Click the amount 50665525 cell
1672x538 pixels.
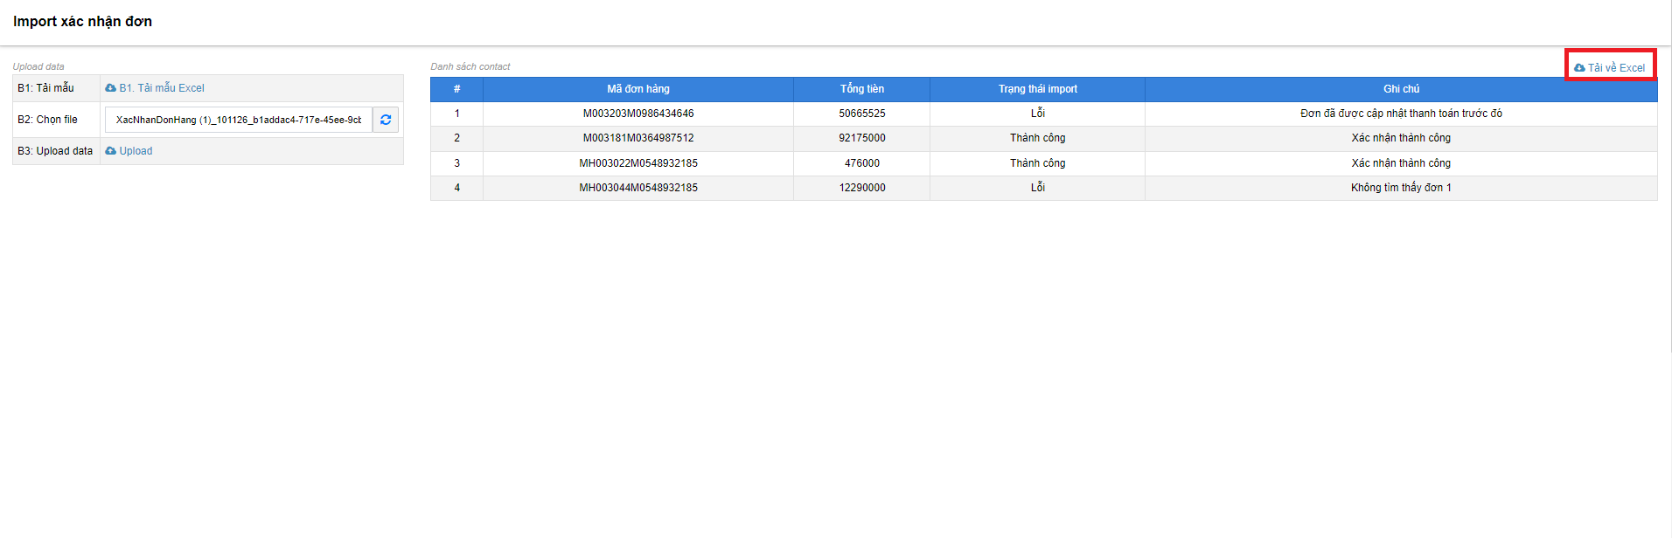[861, 114]
